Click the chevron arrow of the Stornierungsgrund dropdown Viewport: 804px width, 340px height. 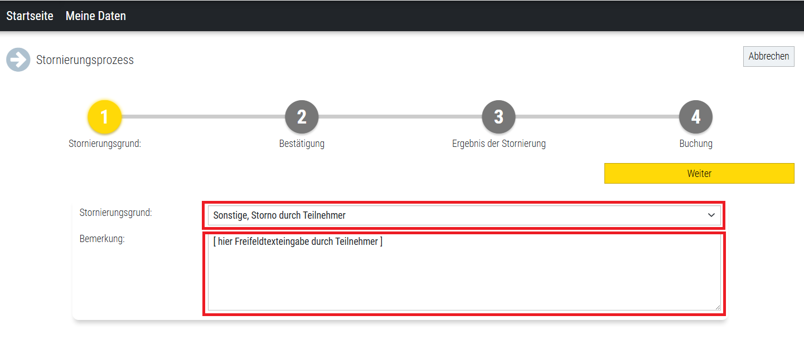[711, 215]
